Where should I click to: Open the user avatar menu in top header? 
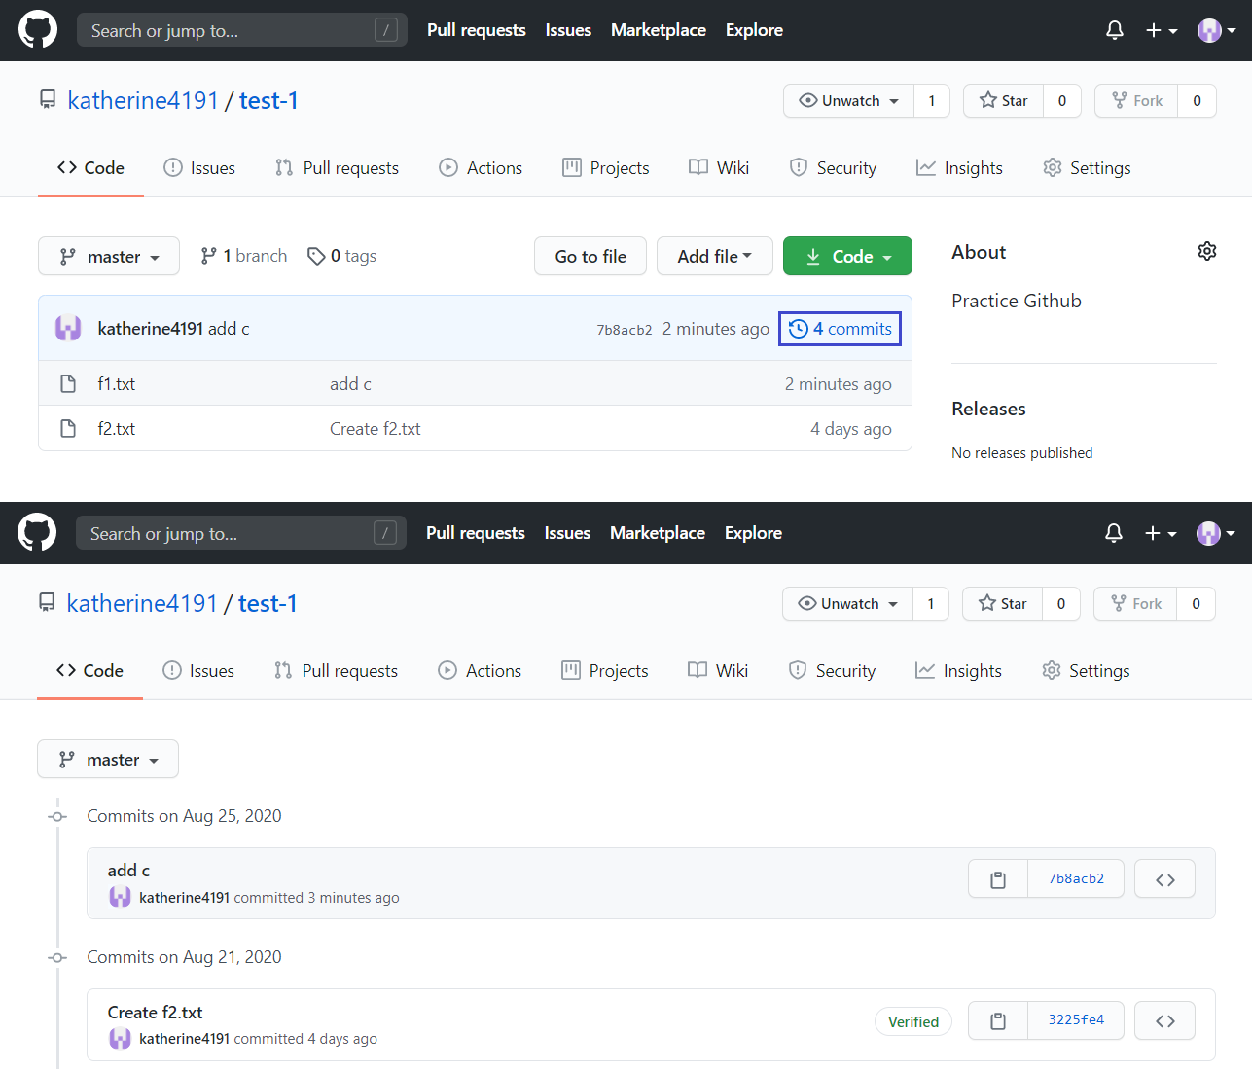click(1216, 30)
